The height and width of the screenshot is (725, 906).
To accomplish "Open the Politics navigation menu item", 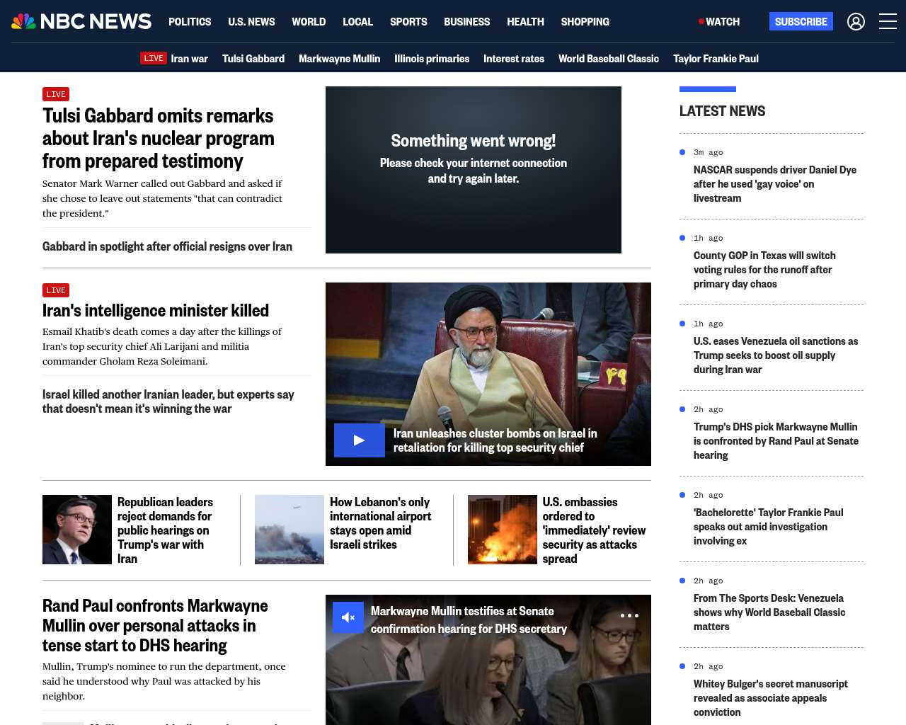I will 190,22.
